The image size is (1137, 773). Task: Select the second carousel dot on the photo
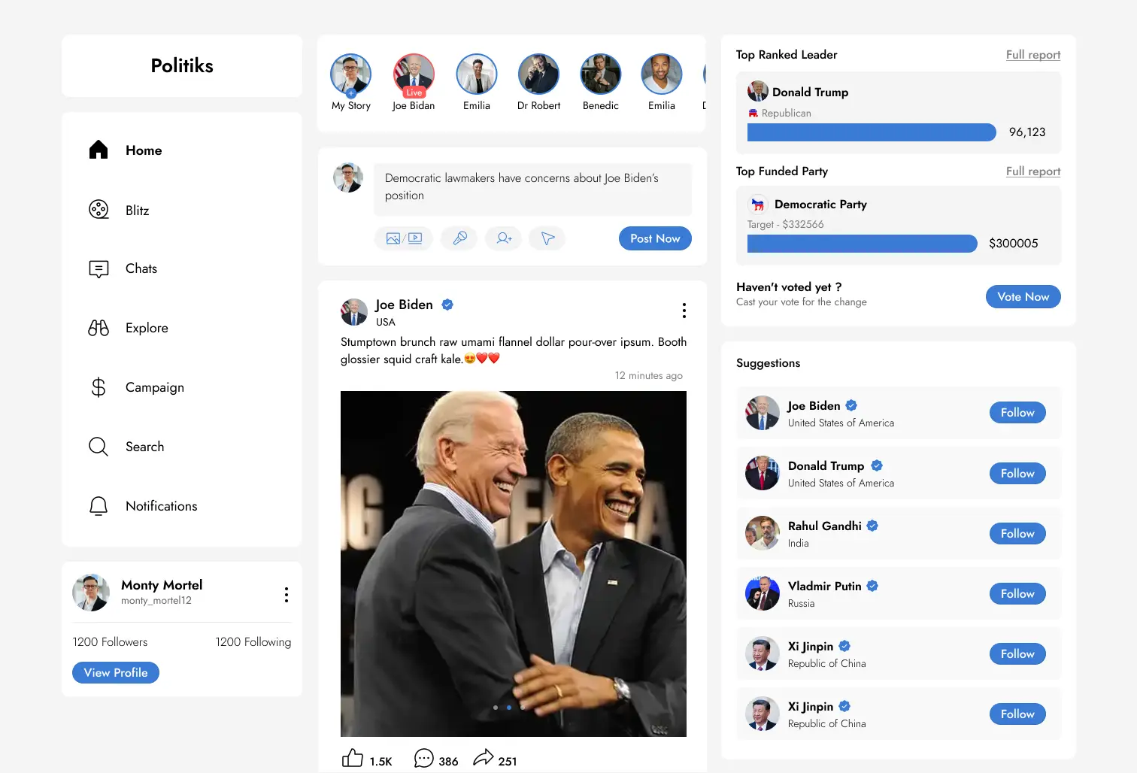pos(508,708)
